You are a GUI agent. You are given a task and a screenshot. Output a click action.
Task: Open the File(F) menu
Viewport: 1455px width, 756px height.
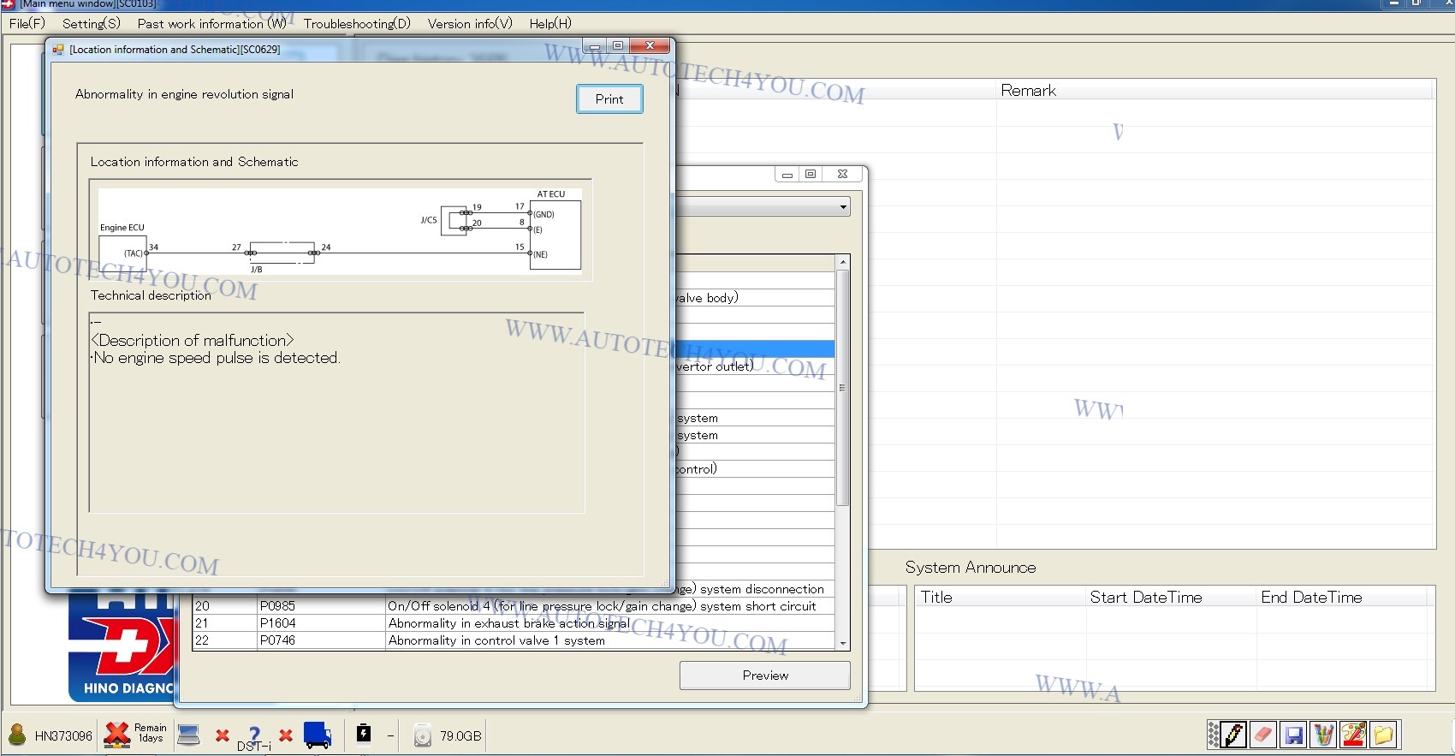click(x=27, y=23)
